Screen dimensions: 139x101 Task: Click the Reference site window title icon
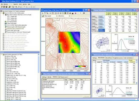[93, 55]
